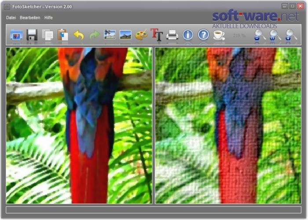This screenshot has height=220, width=308.
Task: Redo with the green arrow icon
Action: (94, 35)
